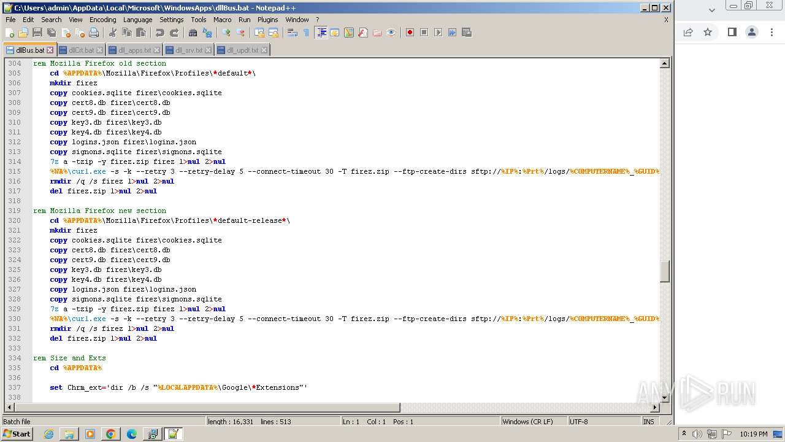Click the Zoom Out toolbar icon

point(240,33)
